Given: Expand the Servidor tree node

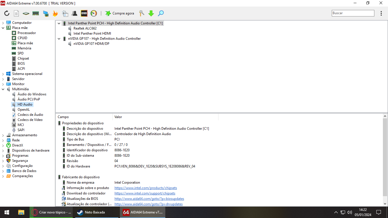Looking at the screenshot, I should 3,79.
